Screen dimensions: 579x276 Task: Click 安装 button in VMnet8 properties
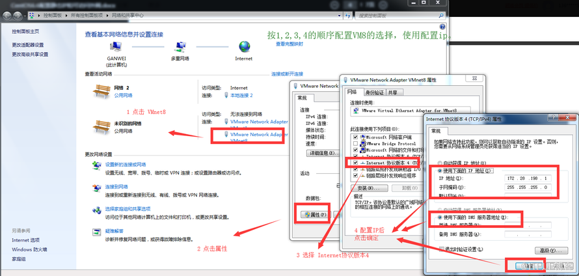click(368, 188)
